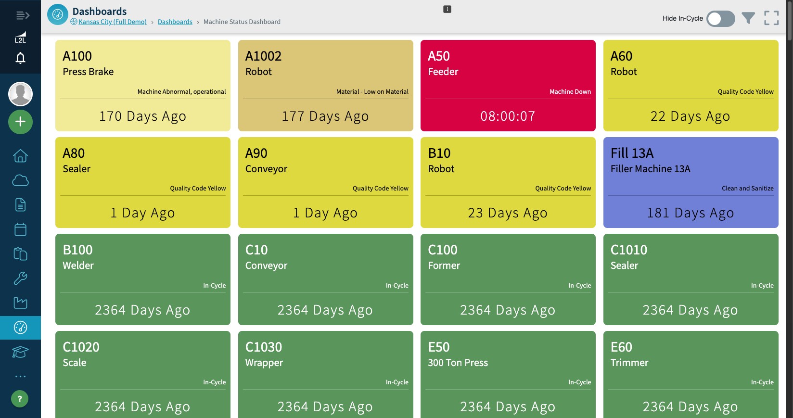This screenshot has width=793, height=418.
Task: Click the 177 Days Ago text
Action: [x=325, y=116]
